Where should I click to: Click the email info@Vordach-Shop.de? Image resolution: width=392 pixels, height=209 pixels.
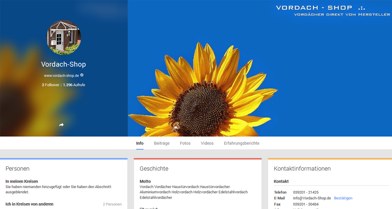click(x=312, y=198)
